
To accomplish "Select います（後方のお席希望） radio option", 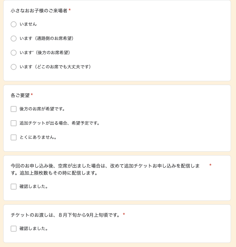I will [x=14, y=53].
